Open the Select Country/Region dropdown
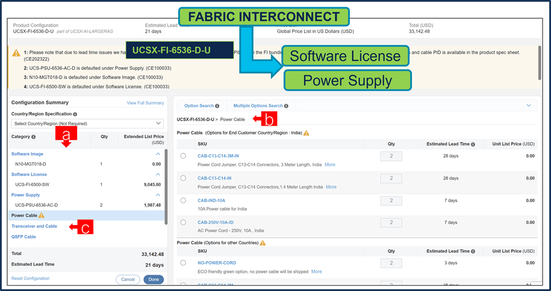Image resolution: width=551 pixels, height=291 pixels. point(87,123)
